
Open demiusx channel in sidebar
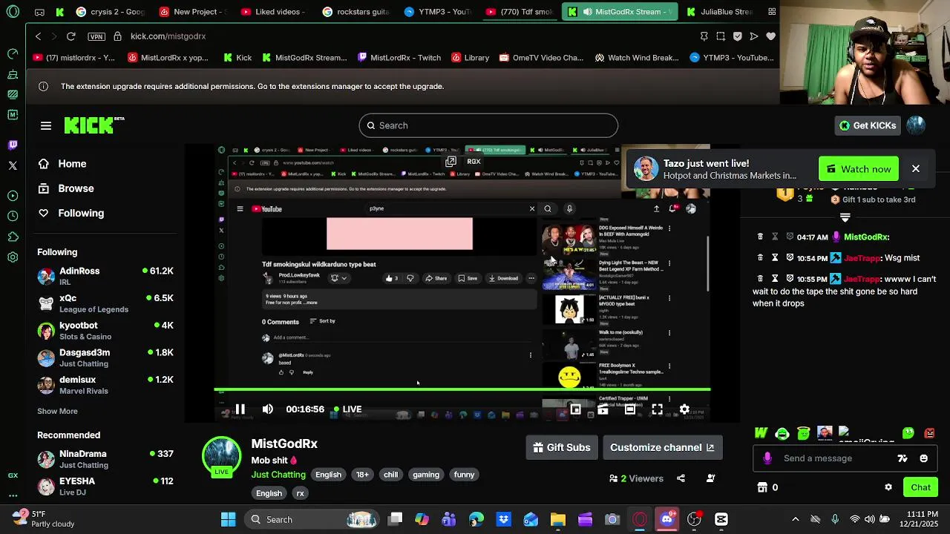click(105, 385)
